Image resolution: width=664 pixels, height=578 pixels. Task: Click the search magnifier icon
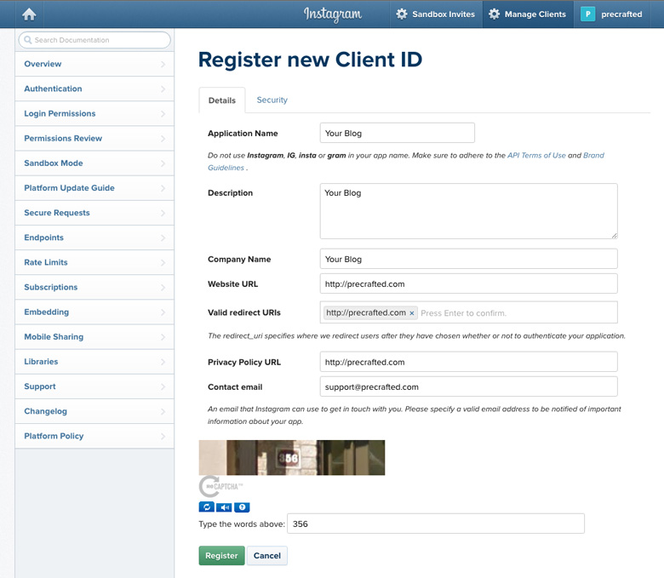point(28,40)
